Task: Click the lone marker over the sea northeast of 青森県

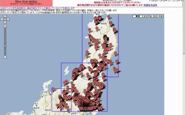Action: 108,17
